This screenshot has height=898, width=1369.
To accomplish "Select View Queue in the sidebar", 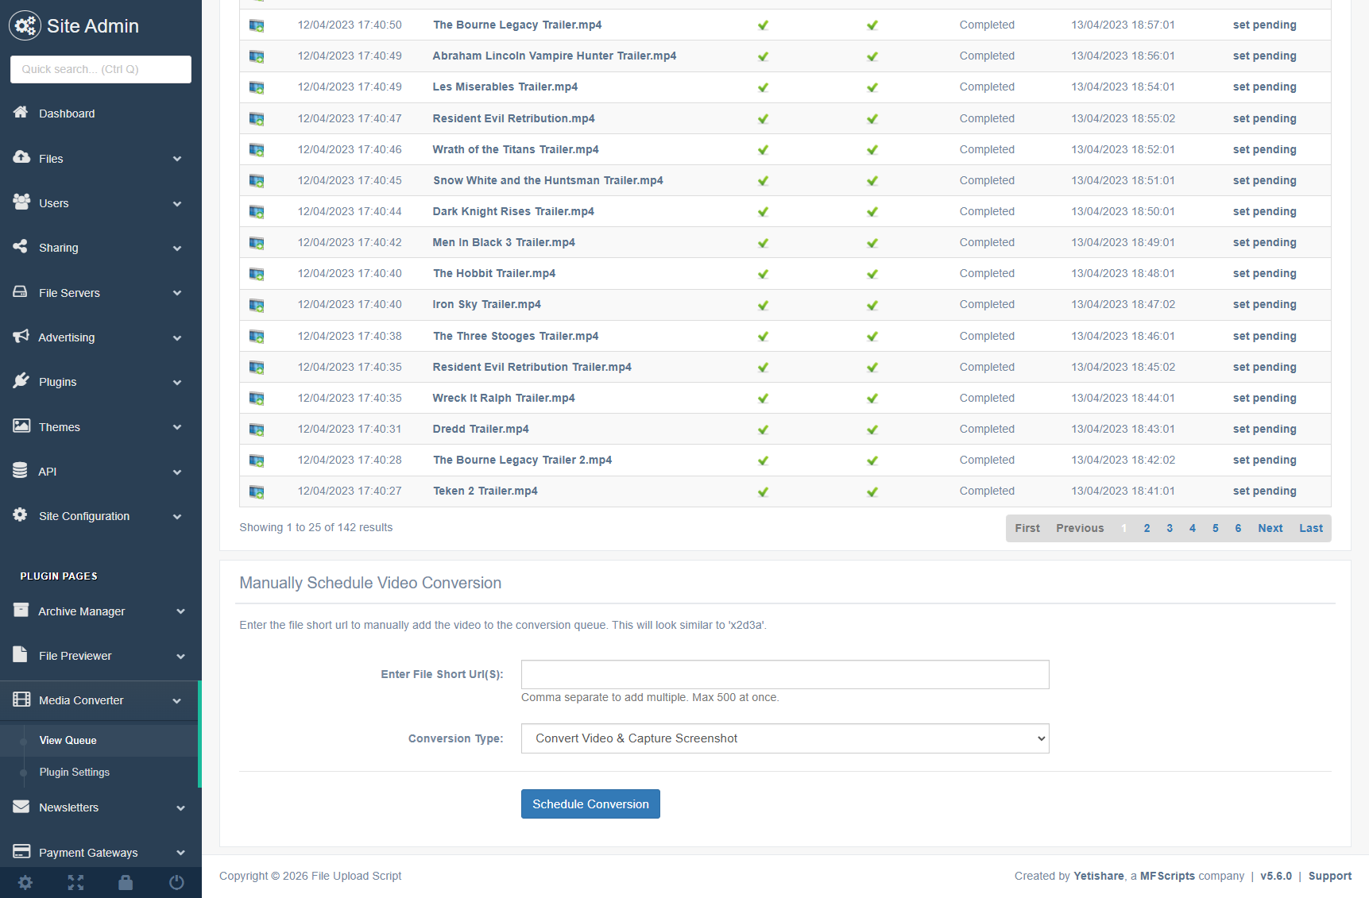I will point(68,740).
